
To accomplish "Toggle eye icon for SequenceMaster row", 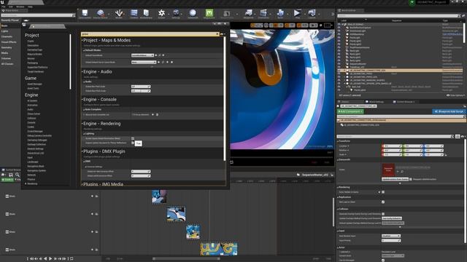I will [x=339, y=64].
